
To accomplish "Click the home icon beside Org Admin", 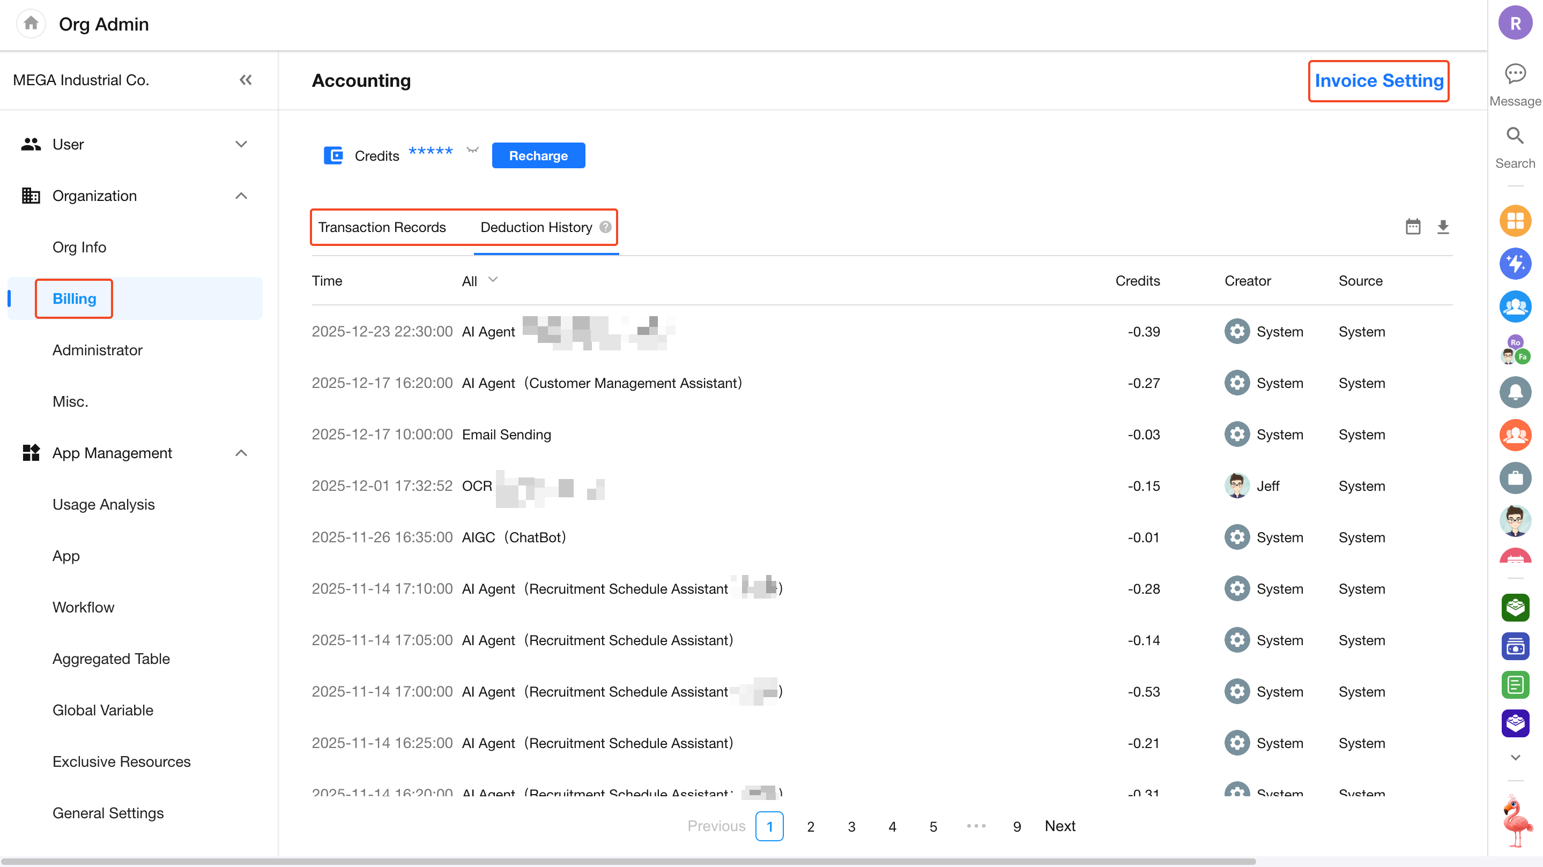I will pos(31,24).
